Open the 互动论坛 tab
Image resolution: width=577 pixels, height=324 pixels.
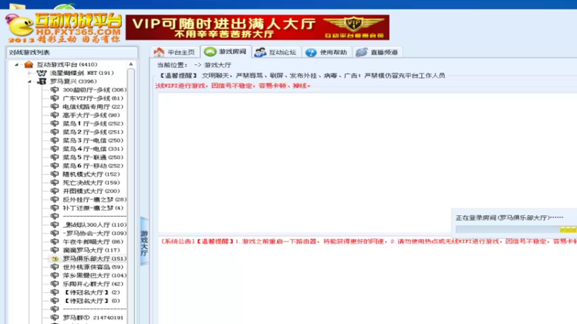[x=276, y=52]
